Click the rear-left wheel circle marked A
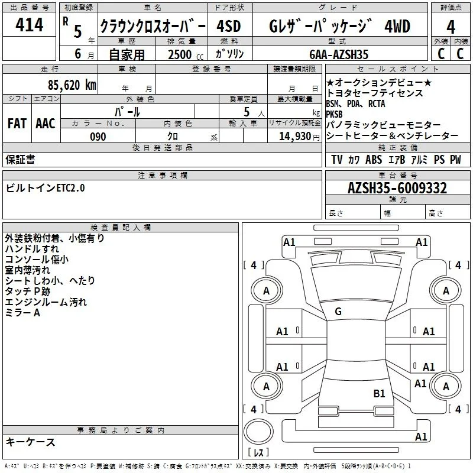This screenshot has width=473, height=473. tap(267, 387)
